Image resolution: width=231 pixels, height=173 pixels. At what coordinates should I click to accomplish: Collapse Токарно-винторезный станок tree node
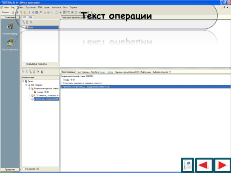(29, 89)
